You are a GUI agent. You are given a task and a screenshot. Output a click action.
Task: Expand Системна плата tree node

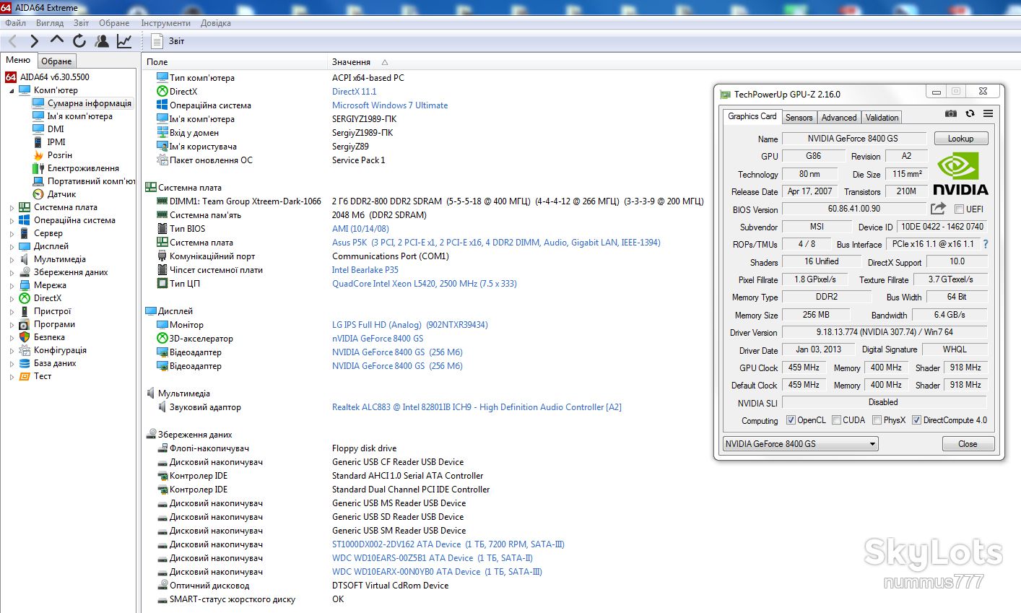tap(12, 208)
